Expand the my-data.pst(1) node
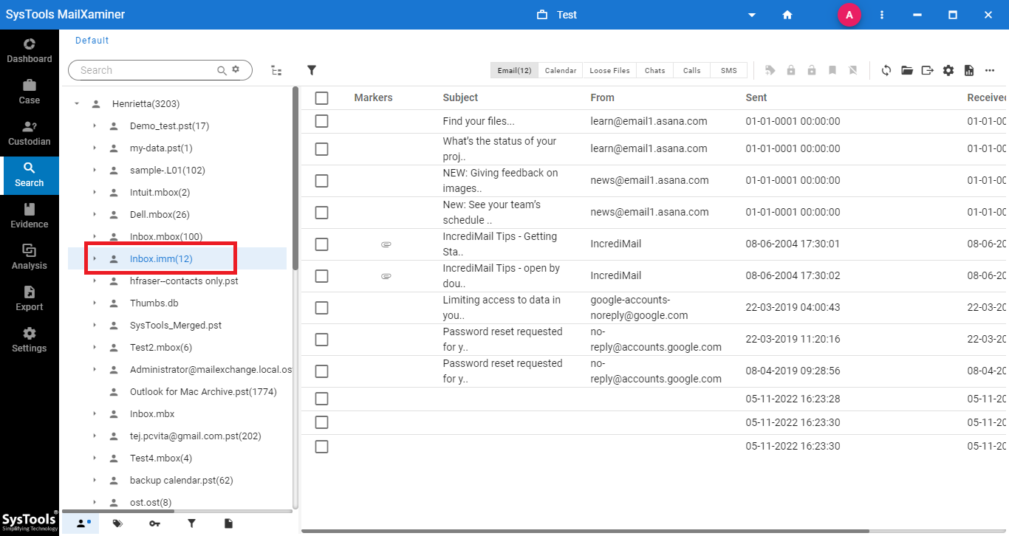 click(95, 148)
